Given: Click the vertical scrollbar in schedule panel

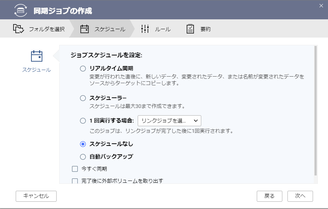Looking at the screenshot, I should pyautogui.click(x=316, y=111).
